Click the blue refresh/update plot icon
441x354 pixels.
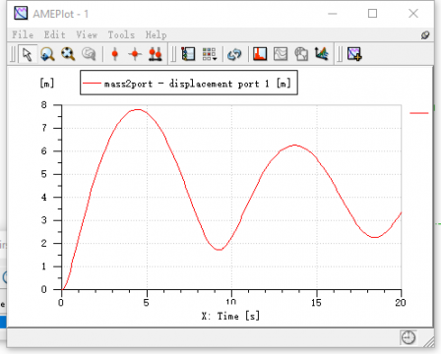(234, 54)
